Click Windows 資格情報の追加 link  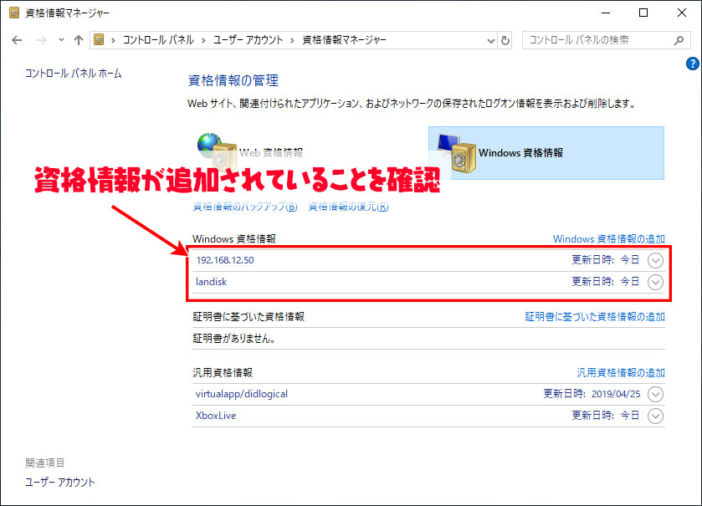pyautogui.click(x=609, y=239)
